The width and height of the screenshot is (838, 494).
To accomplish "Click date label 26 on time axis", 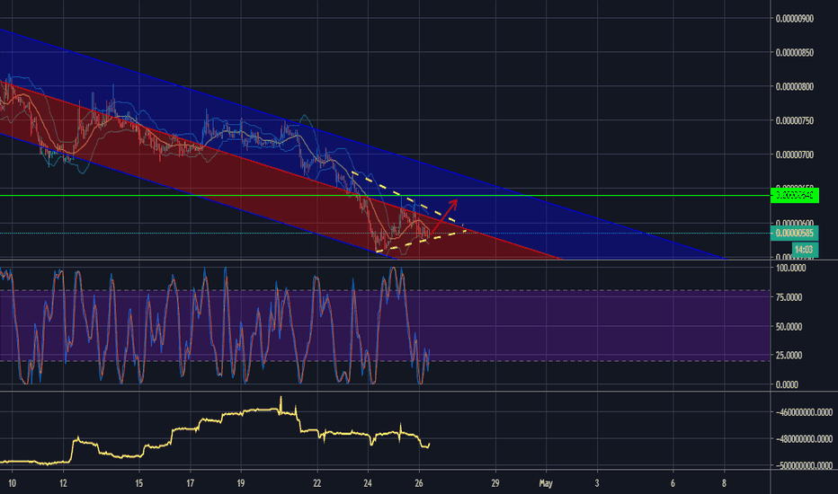I will tap(418, 483).
